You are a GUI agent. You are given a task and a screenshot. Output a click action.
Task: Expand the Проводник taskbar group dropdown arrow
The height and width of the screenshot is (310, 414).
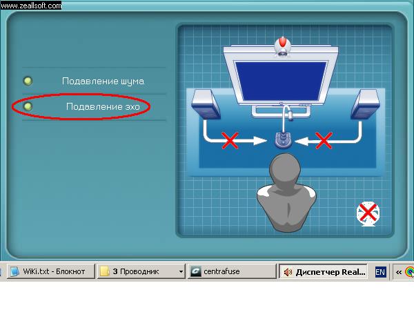[x=181, y=272]
